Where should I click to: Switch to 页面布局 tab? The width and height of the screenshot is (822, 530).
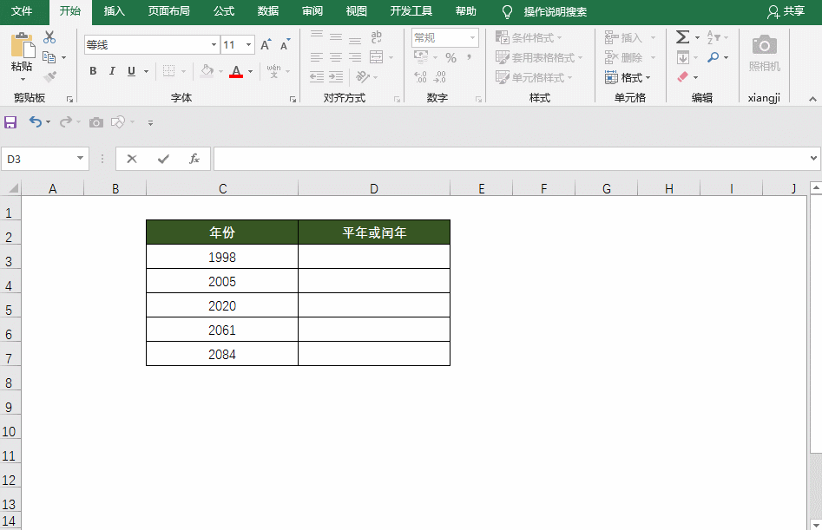click(x=168, y=11)
